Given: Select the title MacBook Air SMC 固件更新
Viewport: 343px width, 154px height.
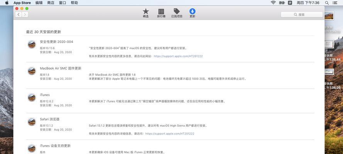Looking at the screenshot, I should [x=61, y=68].
